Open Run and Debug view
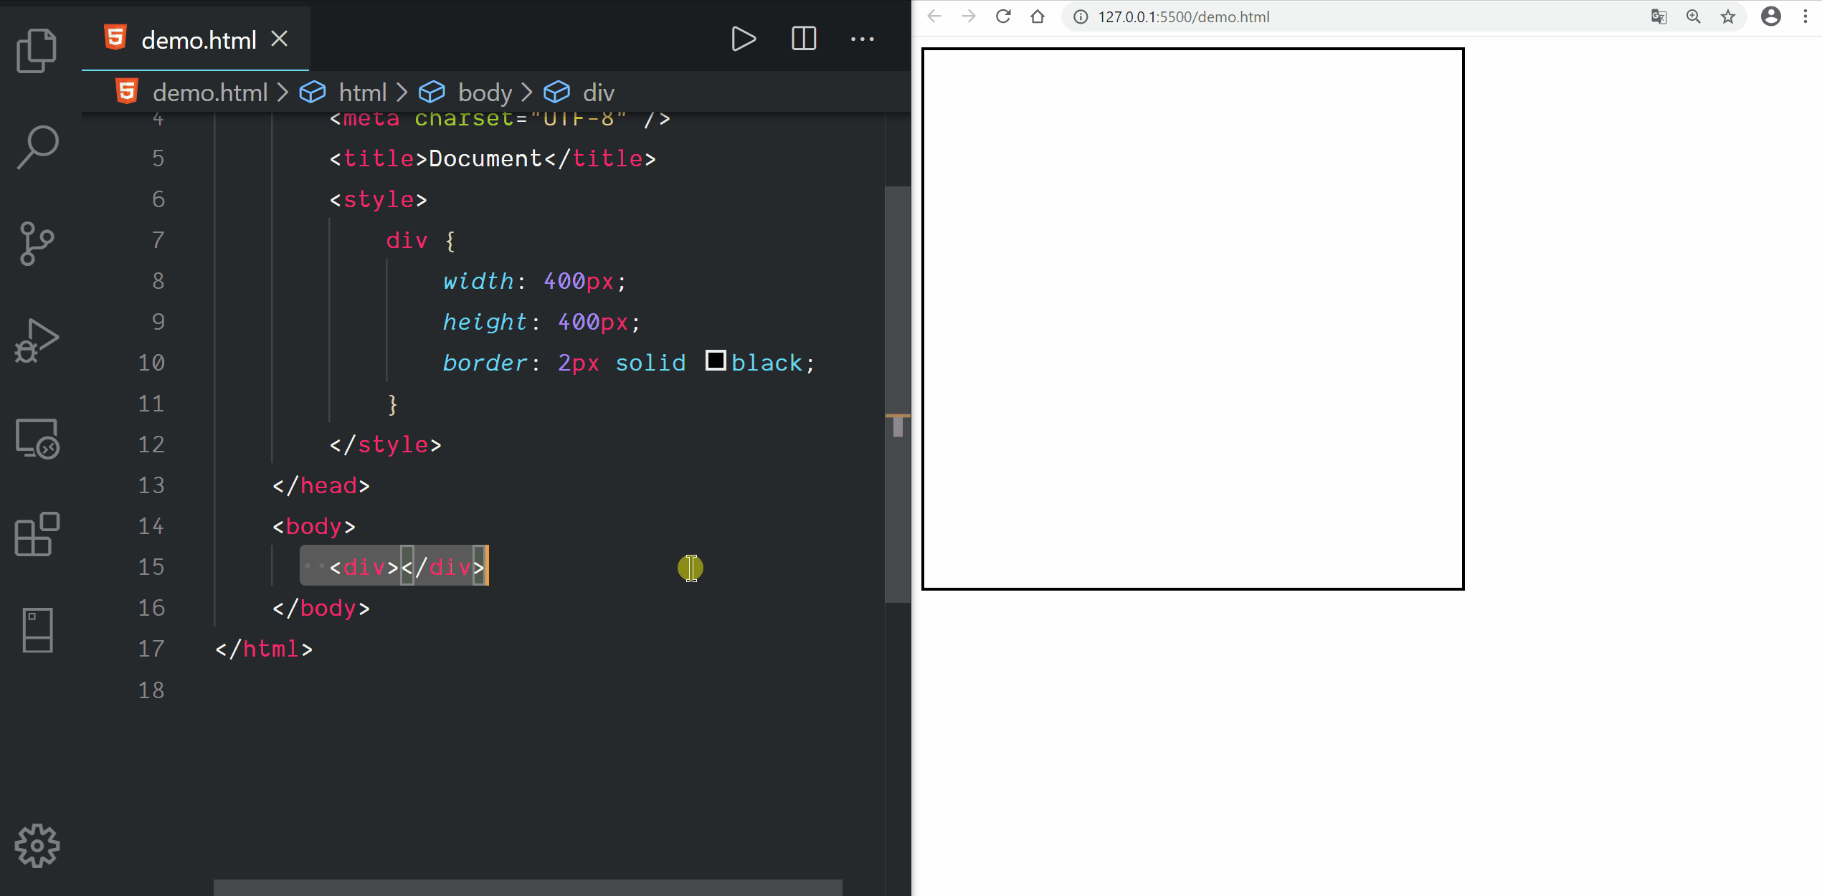 point(37,341)
